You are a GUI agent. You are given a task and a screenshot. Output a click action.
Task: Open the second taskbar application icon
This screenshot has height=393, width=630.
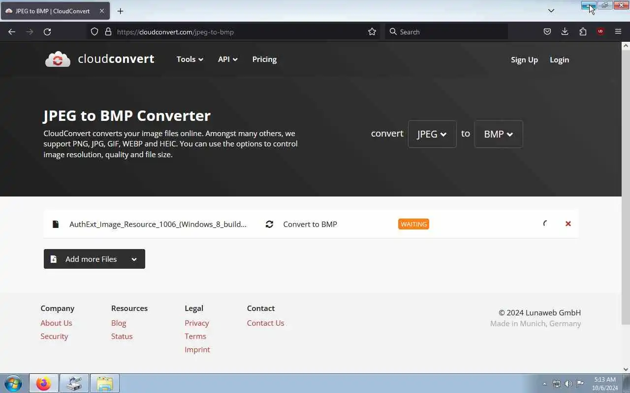pos(74,383)
